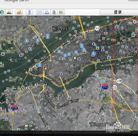Click the Belmont Island label
This screenshot has height=136, width=138.
point(111,68)
